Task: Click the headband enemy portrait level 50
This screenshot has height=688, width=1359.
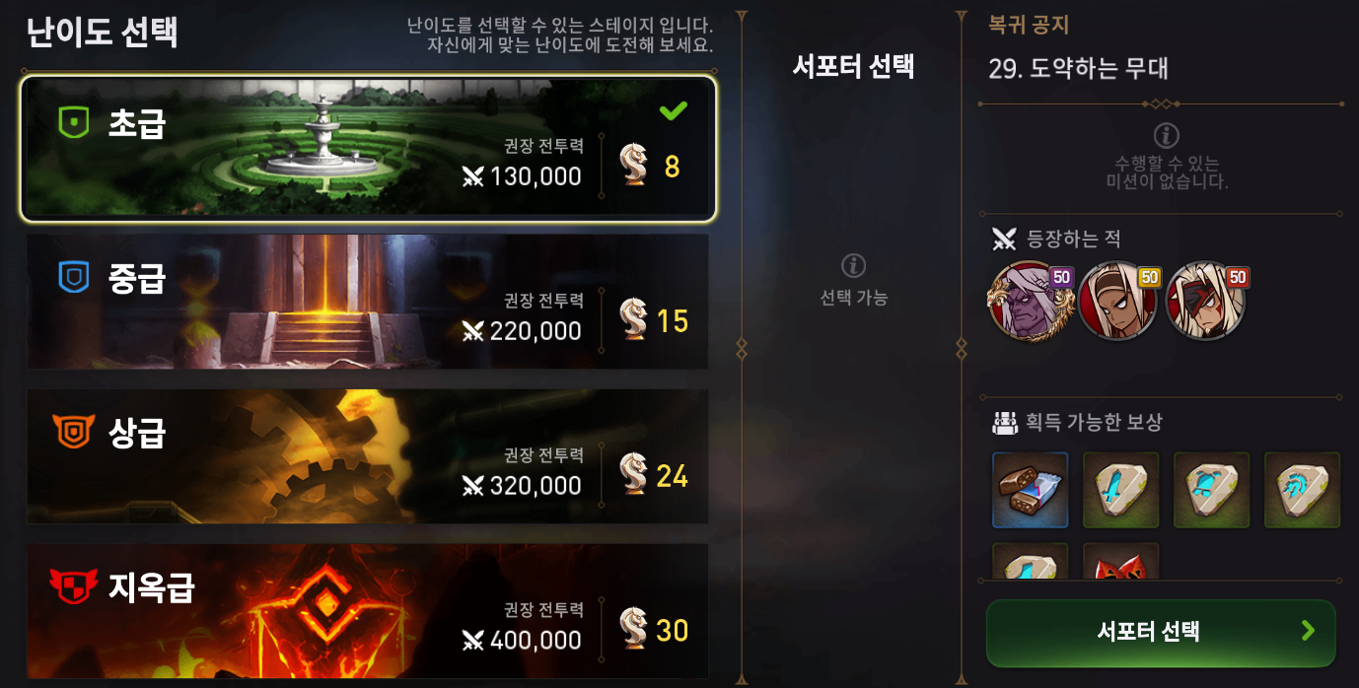Action: point(1117,301)
